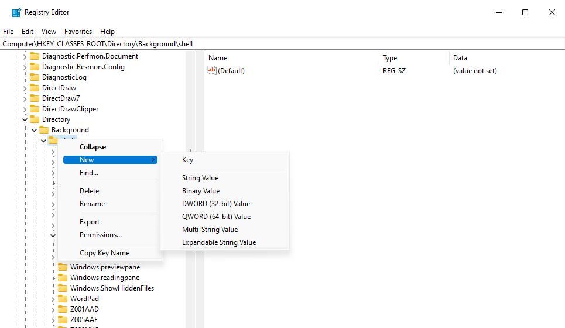The width and height of the screenshot is (565, 328).
Task: Click the REG_SZ type cell
Action: [x=394, y=71]
